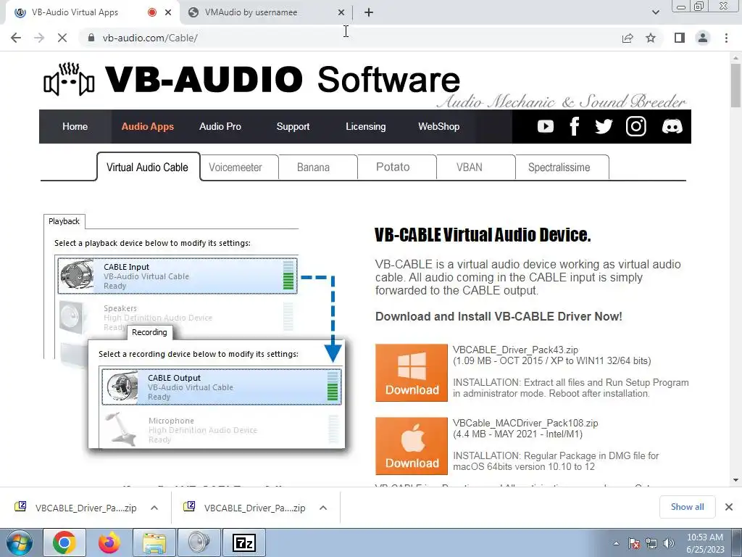This screenshot has height=557, width=742.
Task: Click the Instagram icon
Action: coord(635,126)
